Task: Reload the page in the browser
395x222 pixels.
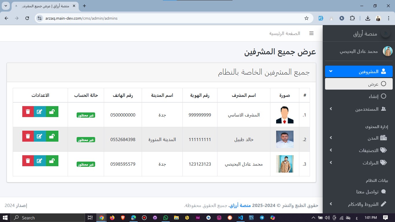Action: 27,18
